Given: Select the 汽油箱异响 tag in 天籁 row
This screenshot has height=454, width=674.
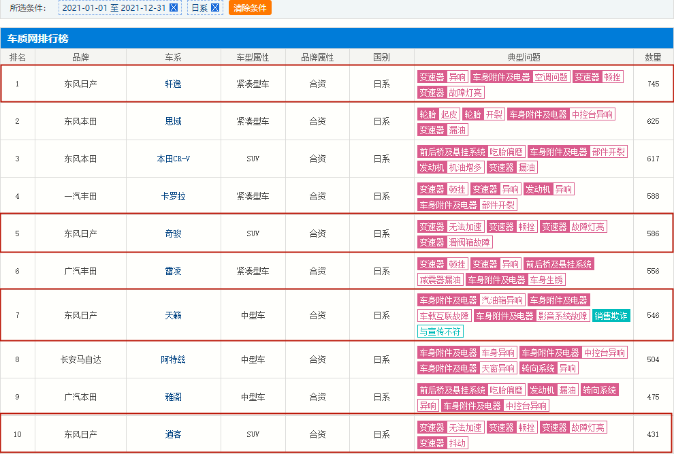Looking at the screenshot, I should click(x=502, y=300).
